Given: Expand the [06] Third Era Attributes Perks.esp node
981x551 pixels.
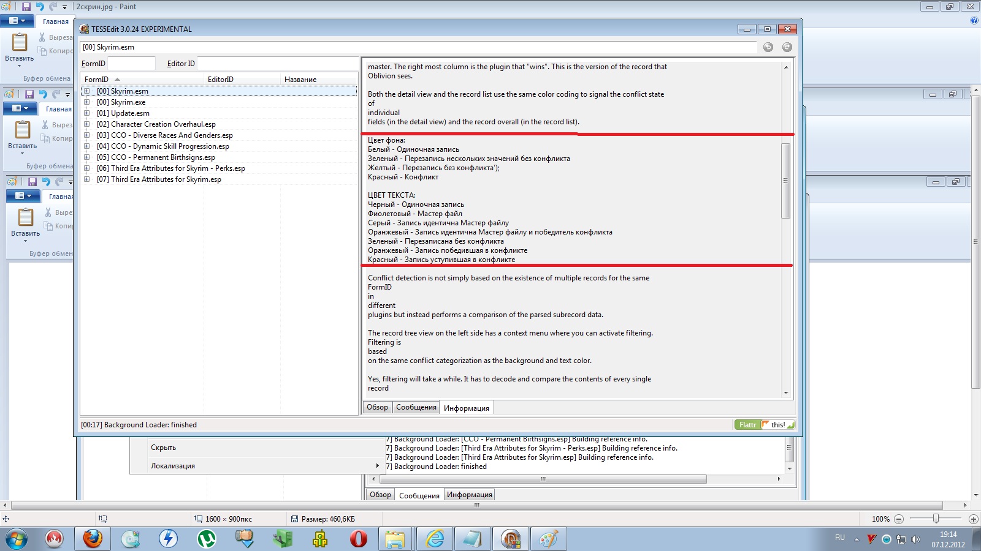Looking at the screenshot, I should click(x=86, y=168).
